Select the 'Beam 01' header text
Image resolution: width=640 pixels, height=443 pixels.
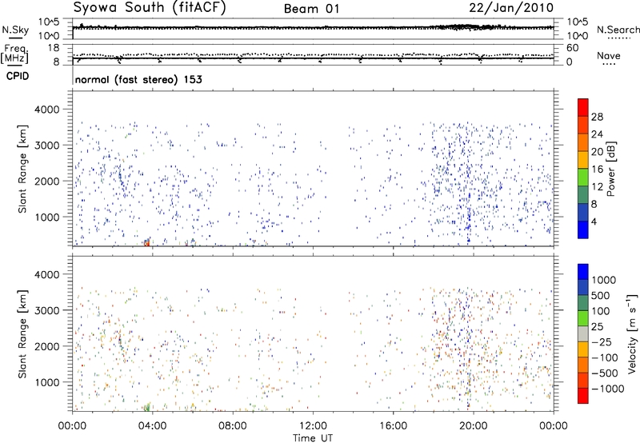311,9
